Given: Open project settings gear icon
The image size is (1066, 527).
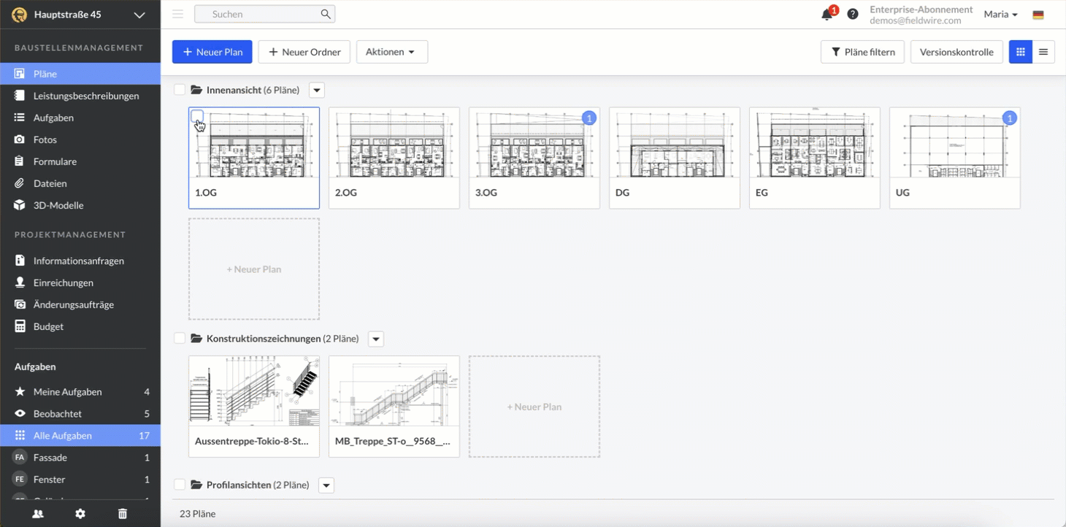Looking at the screenshot, I should click(80, 514).
